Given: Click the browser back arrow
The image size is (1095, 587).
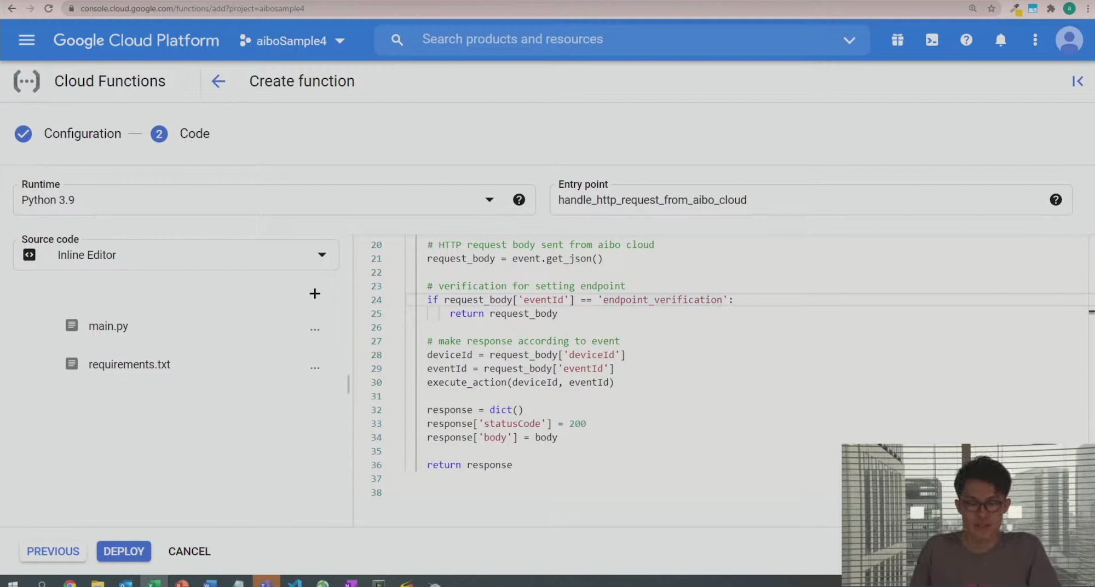Looking at the screenshot, I should [x=11, y=8].
